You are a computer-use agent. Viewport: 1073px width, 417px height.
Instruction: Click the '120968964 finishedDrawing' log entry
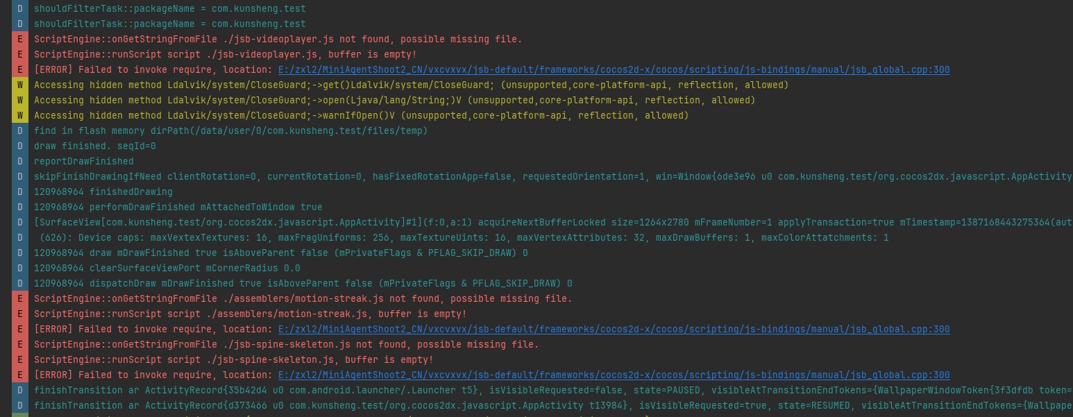point(103,192)
